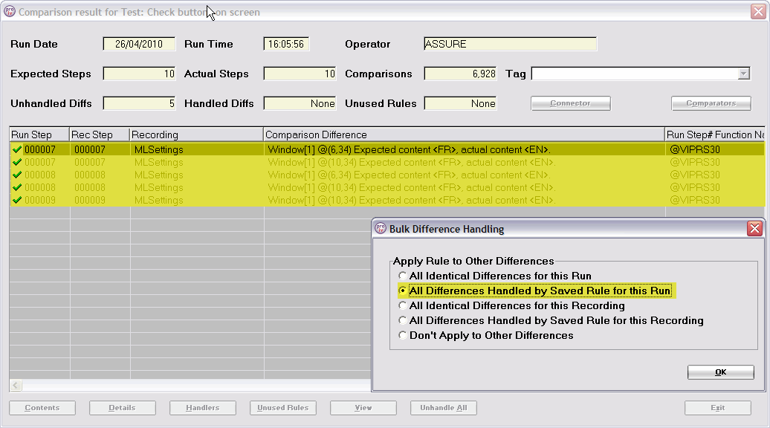Screen dimensions: 770x428
Task: Open the Tag dropdown list
Action: pos(743,74)
